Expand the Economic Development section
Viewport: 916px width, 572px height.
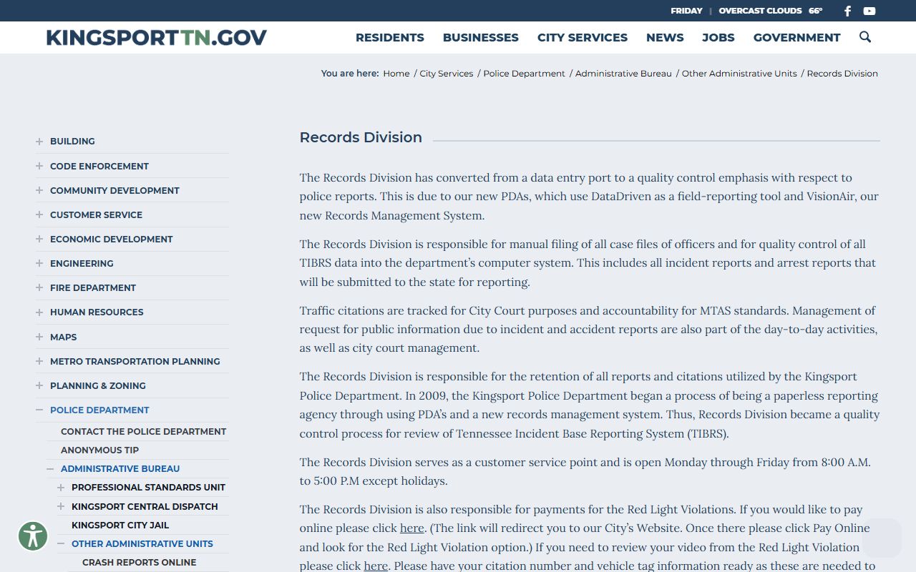(x=39, y=239)
